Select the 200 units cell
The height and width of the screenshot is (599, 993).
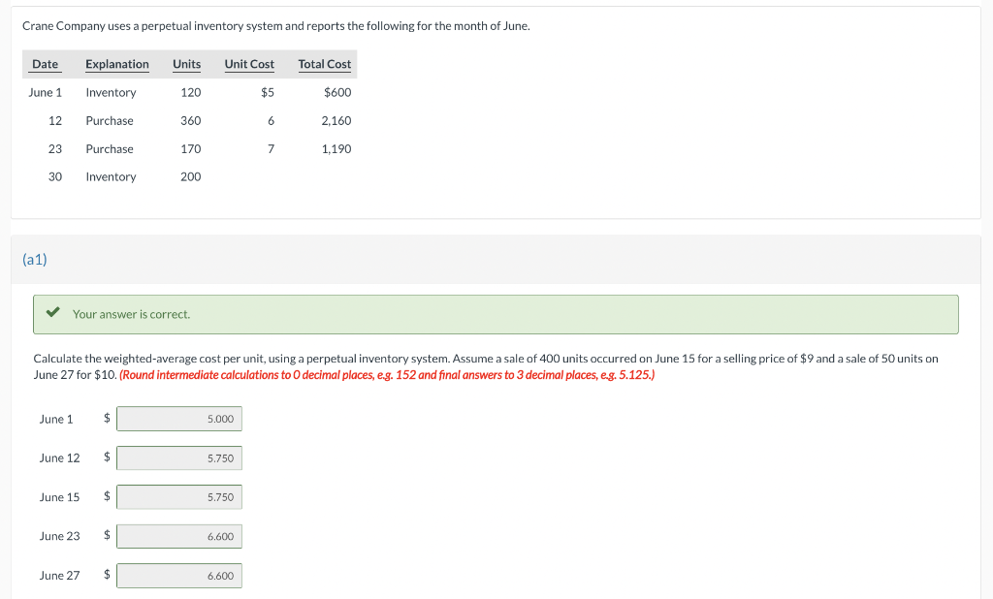(x=191, y=176)
